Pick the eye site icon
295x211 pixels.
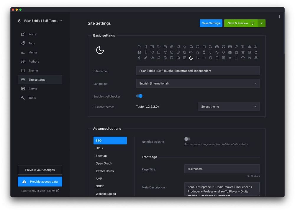[x=152, y=58]
